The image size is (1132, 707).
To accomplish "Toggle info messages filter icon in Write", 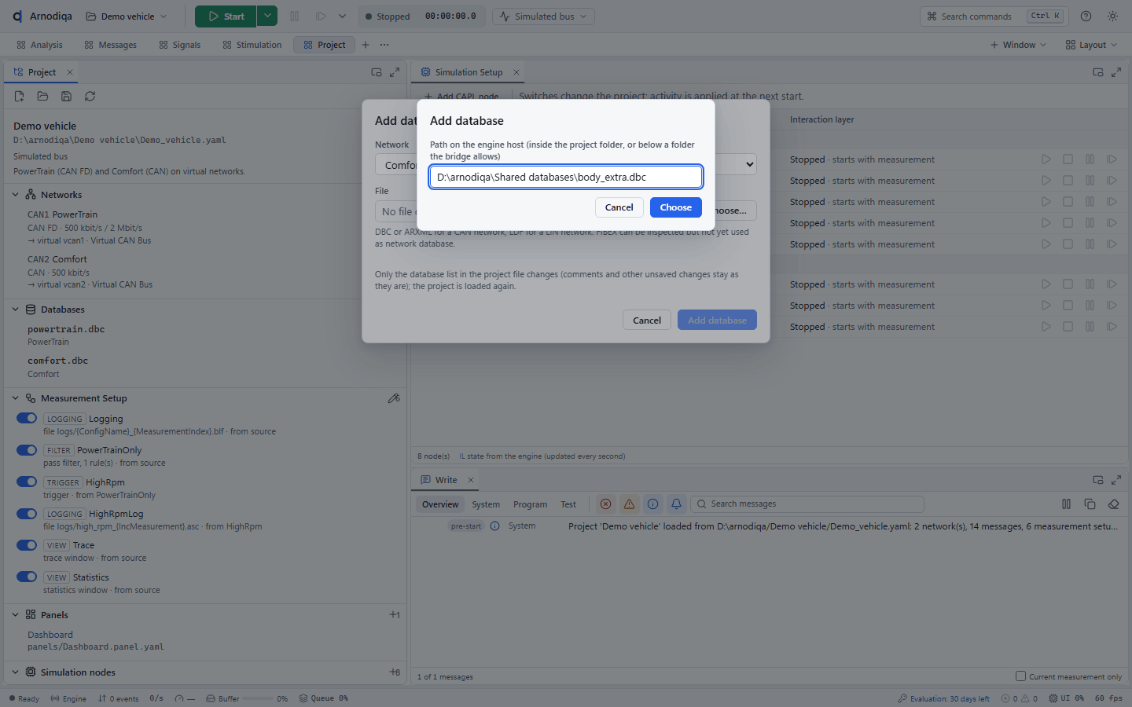I will point(652,504).
